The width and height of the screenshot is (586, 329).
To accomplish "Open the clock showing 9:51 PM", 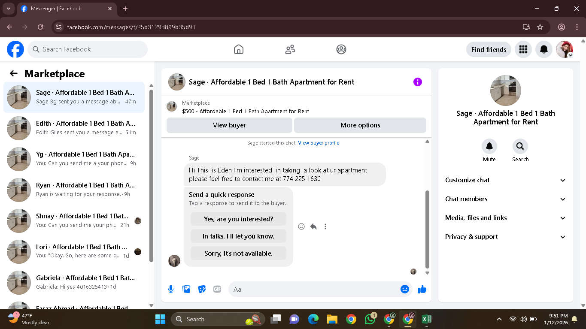I will [x=555, y=319].
